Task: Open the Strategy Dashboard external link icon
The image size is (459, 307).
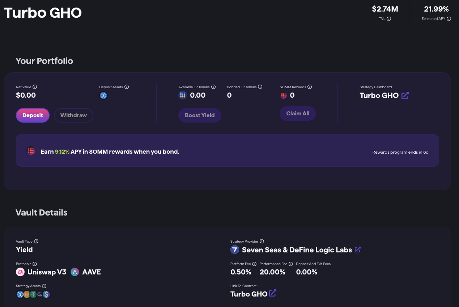Action: point(405,95)
